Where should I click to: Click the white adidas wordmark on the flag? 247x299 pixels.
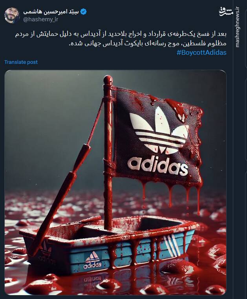pyautogui.click(x=157, y=166)
